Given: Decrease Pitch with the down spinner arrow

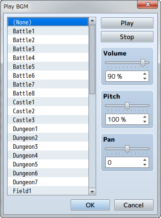Looking at the screenshot, I should (145, 122).
